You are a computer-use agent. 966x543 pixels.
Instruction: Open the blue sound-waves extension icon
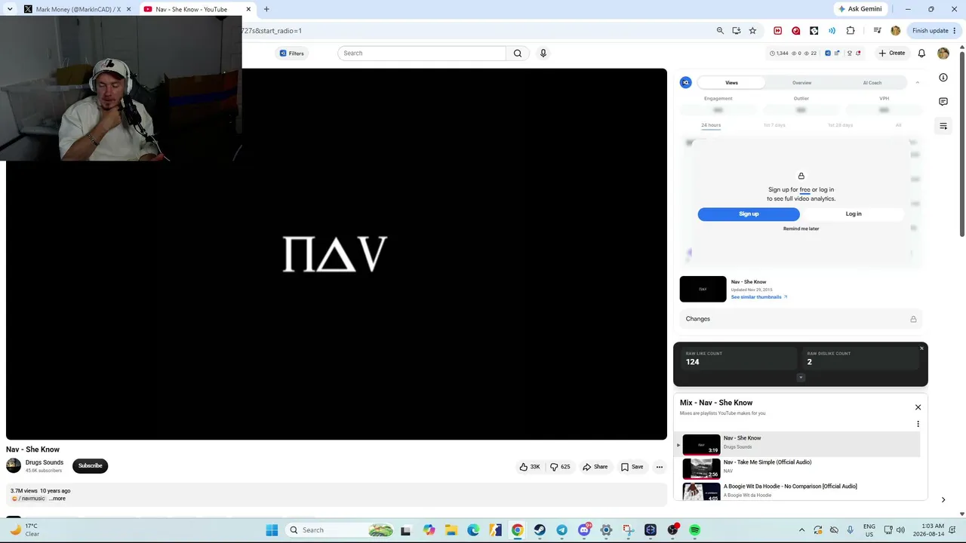pyautogui.click(x=832, y=31)
